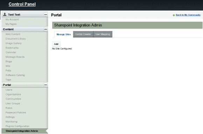Open Web Content in sidebar
The height and width of the screenshot is (134, 203).
(x=13, y=34)
